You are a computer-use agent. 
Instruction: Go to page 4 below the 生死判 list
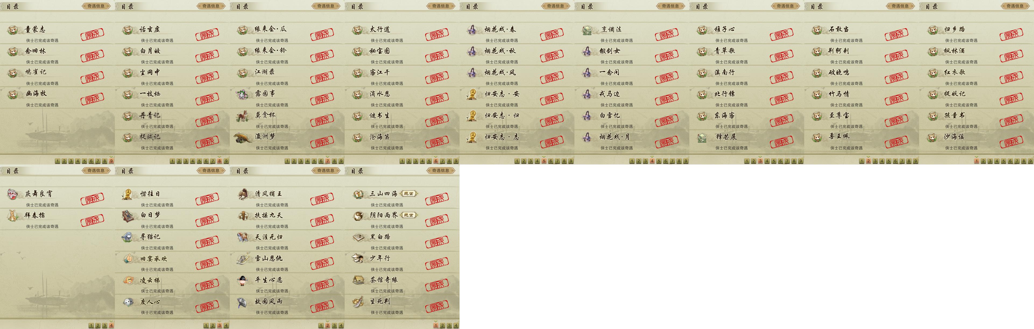456,326
